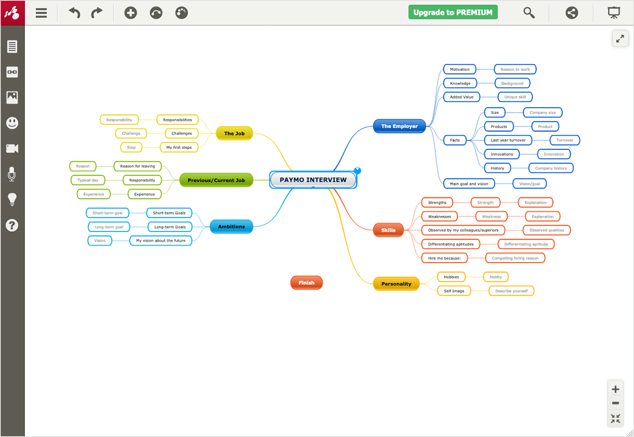Open the help panel

click(12, 225)
